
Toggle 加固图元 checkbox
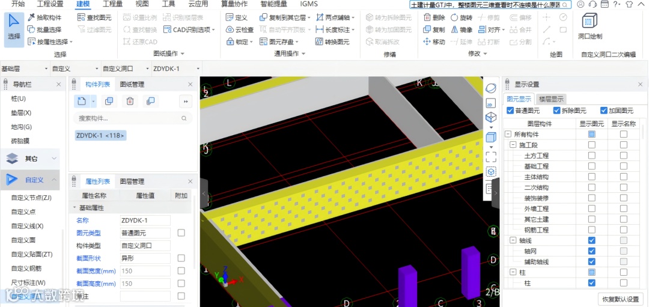[604, 111]
